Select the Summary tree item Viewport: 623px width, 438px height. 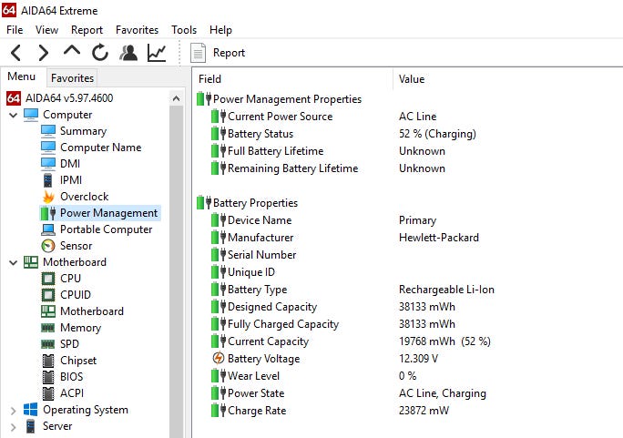point(83,131)
